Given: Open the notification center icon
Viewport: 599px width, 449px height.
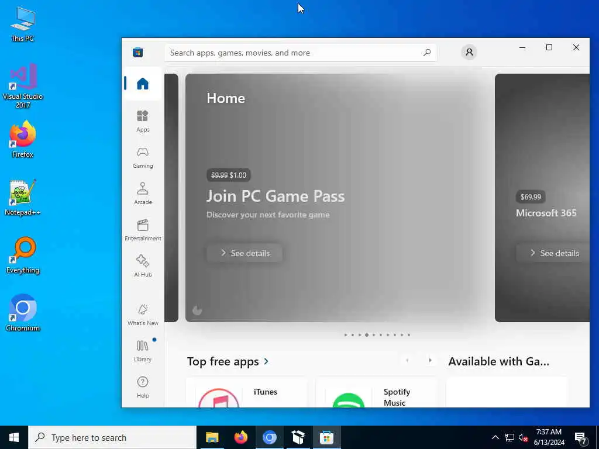Looking at the screenshot, I should coord(581,438).
